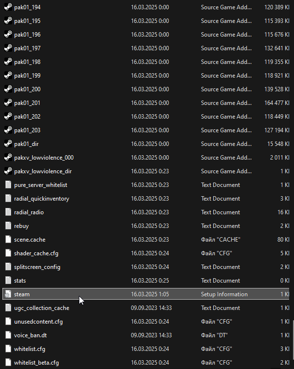Select the whitelist_beta.cfg file icon
The width and height of the screenshot is (294, 369).
[8, 363]
